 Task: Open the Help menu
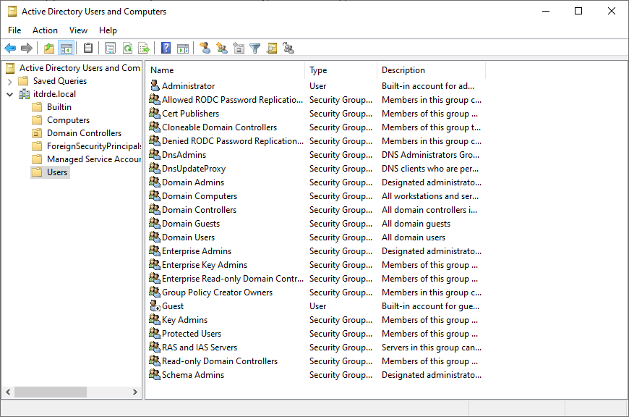[x=108, y=30]
